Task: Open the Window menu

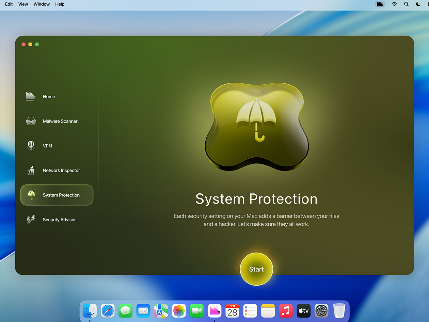Action: (42, 4)
